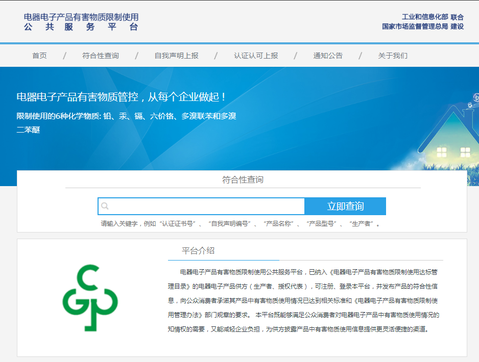Image resolution: width=479 pixels, height=362 pixels.
Task: Click the 工业和信息化部 text in the header
Action: pos(424,17)
